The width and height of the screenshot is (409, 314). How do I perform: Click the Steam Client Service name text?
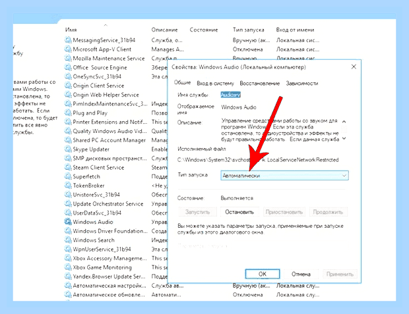pos(98,167)
